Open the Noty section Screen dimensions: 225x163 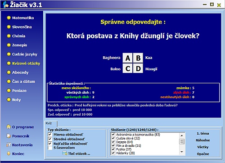point(16,100)
